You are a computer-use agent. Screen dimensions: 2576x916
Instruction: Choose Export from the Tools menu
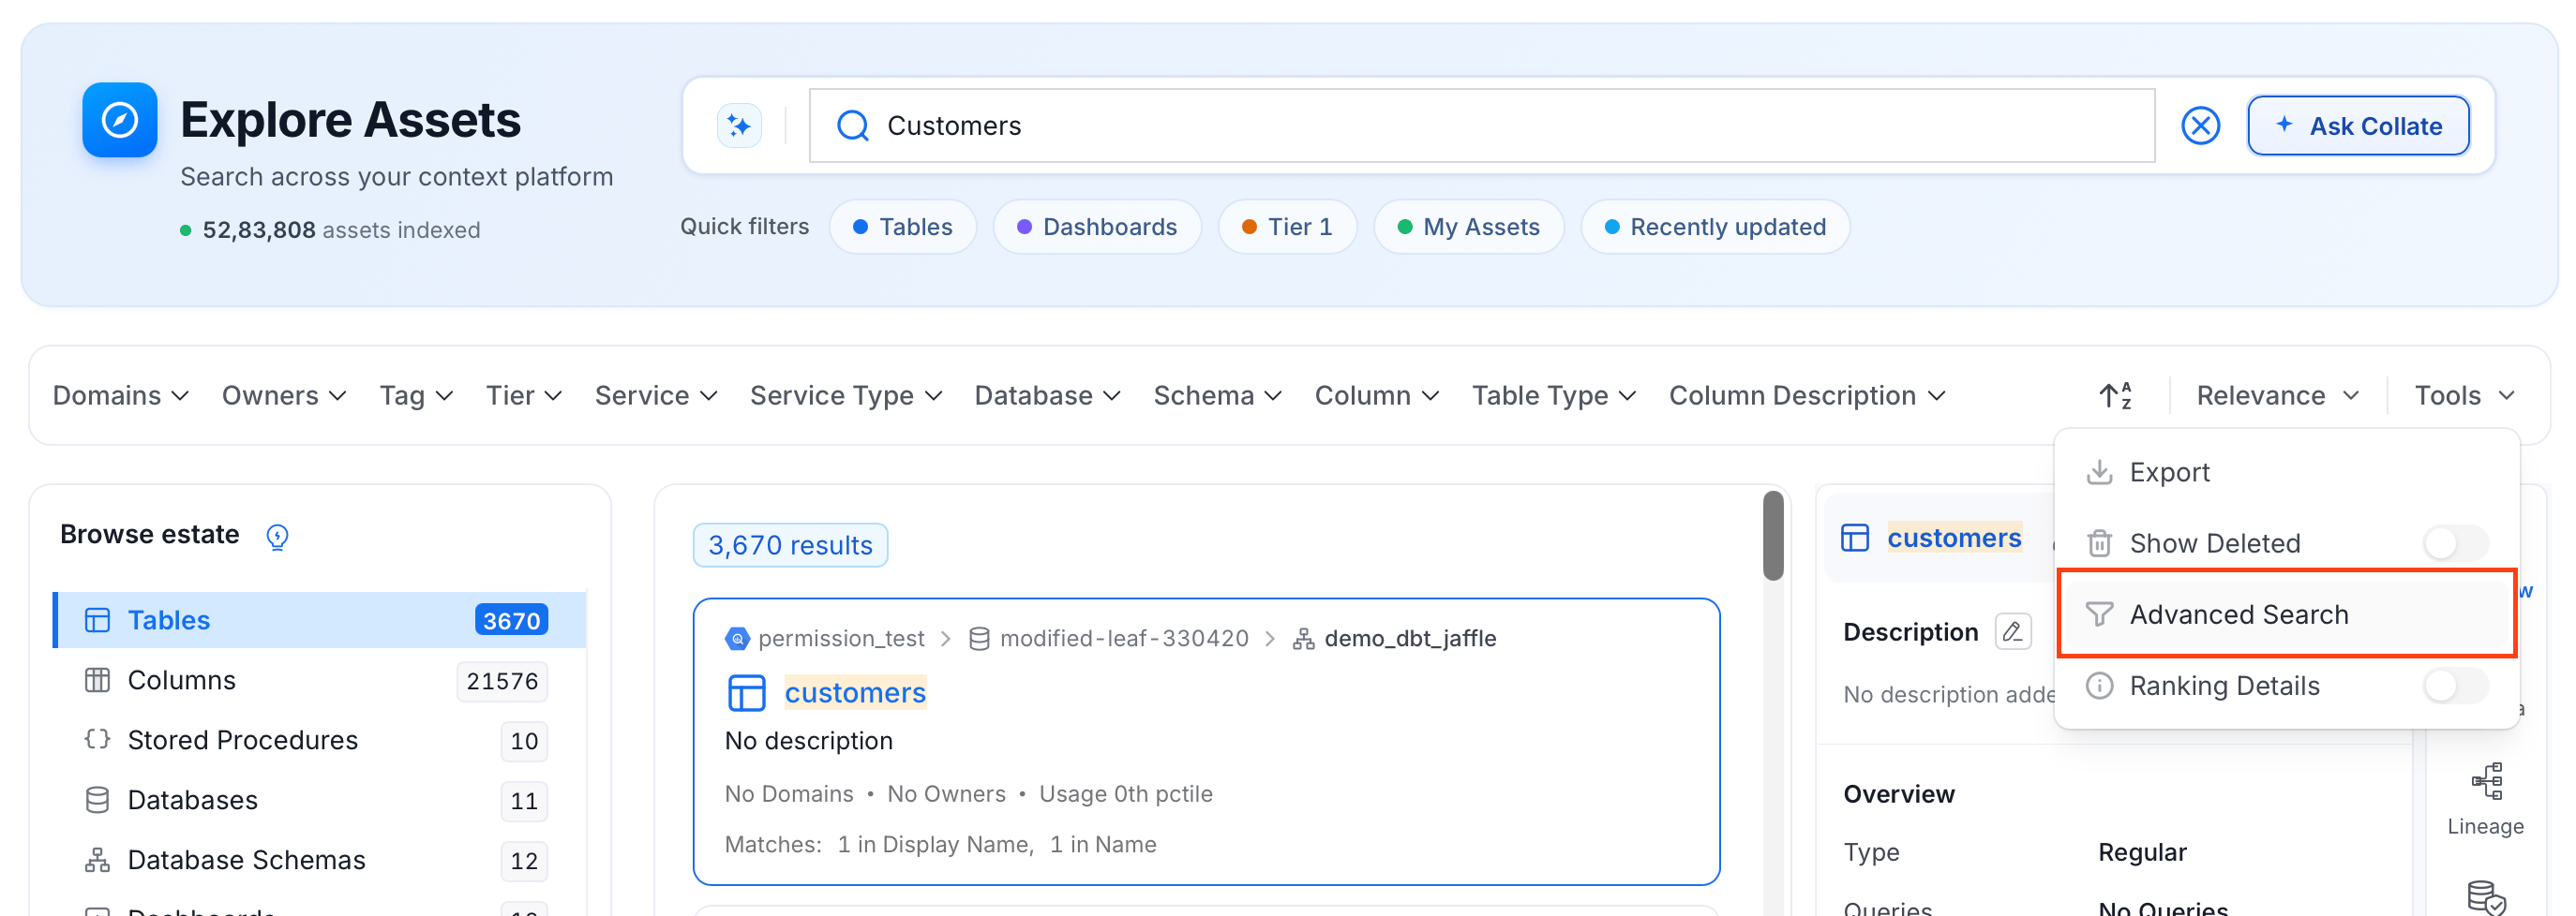2287,472
